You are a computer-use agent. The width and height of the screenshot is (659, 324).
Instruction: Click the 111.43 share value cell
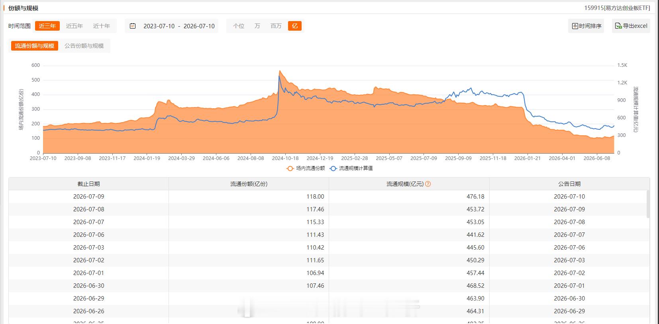249,235
